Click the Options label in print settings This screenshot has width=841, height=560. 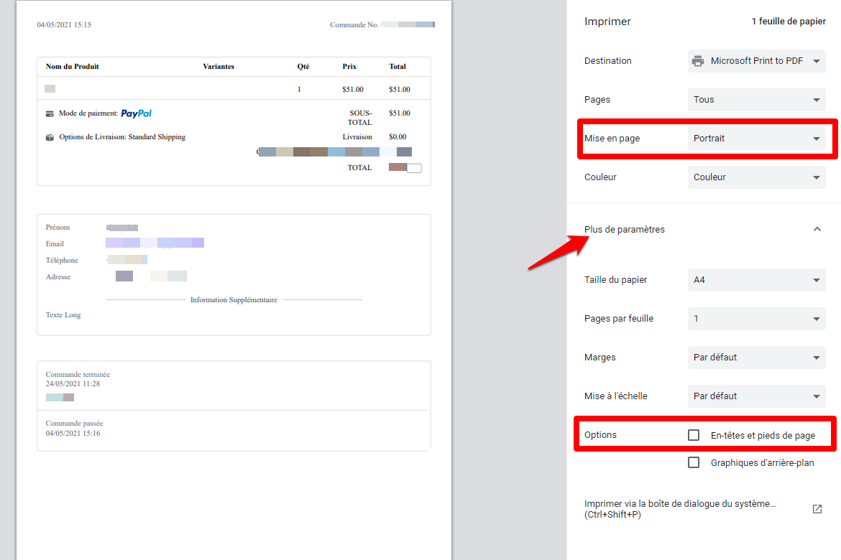pyautogui.click(x=600, y=435)
